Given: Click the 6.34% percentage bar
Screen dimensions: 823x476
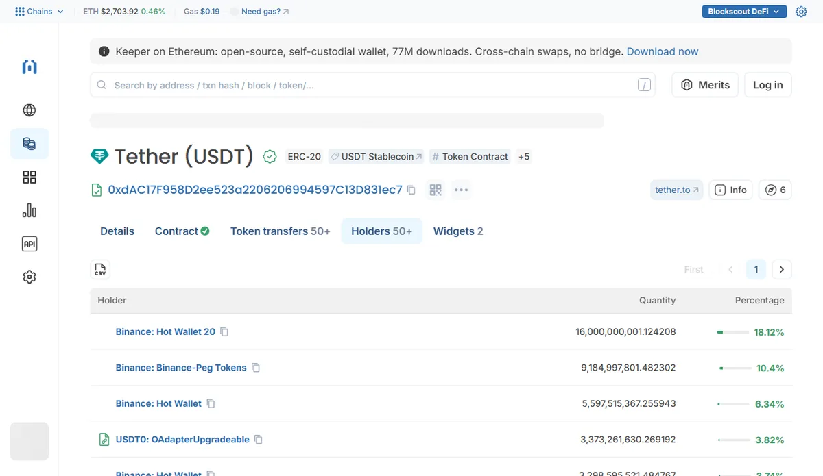Looking at the screenshot, I should [x=734, y=404].
